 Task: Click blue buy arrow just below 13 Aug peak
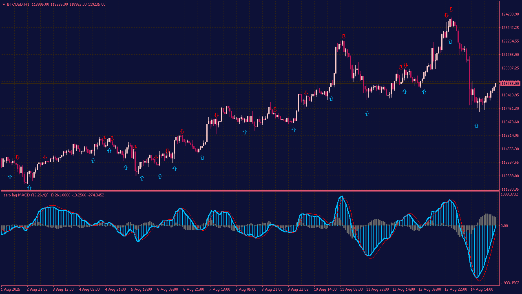(x=450, y=41)
